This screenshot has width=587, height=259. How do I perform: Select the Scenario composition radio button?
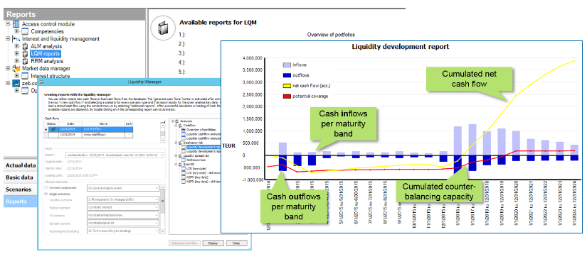tap(46, 188)
